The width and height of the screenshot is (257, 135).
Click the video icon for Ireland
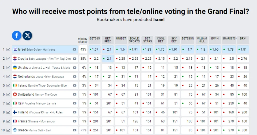click(74, 86)
